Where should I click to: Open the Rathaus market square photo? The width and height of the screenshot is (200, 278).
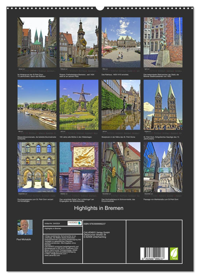click(121, 42)
